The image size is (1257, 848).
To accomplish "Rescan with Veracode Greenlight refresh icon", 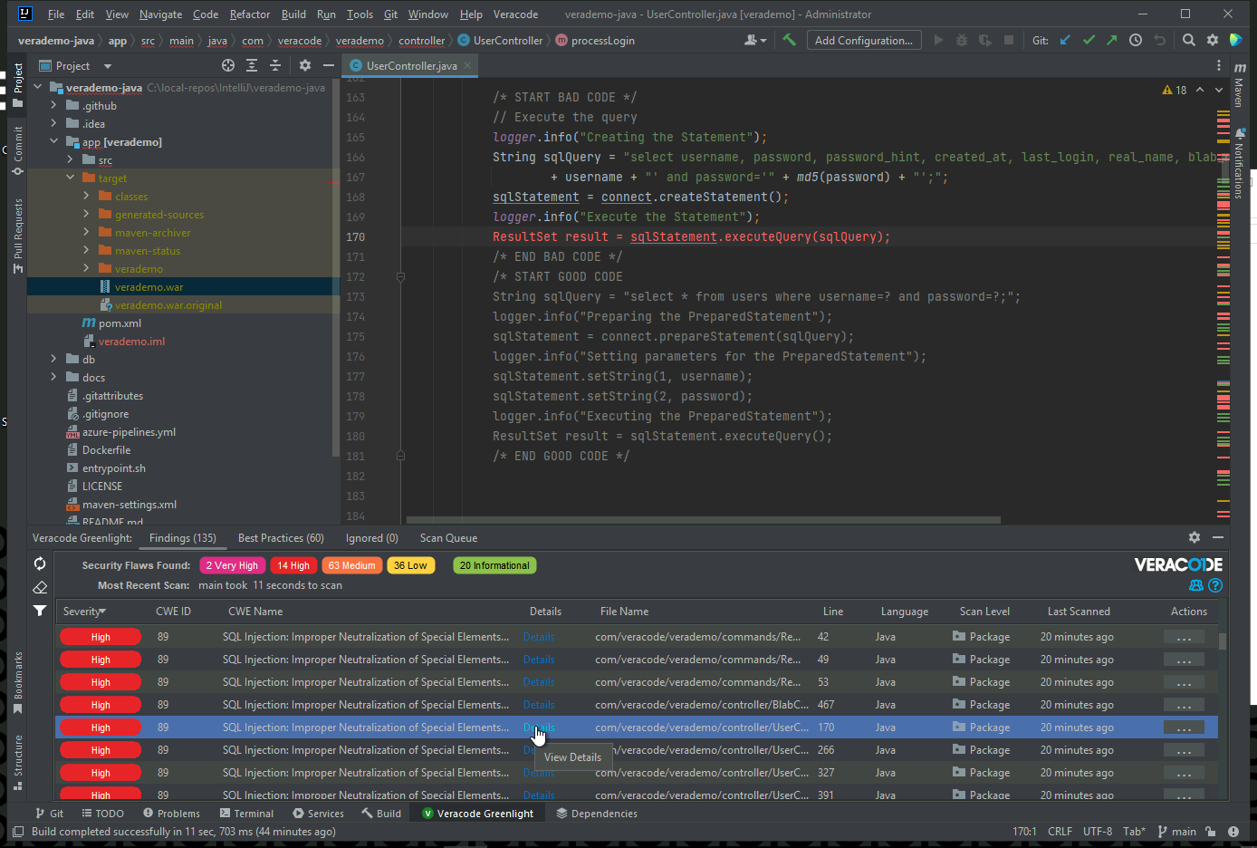I will click(40, 564).
